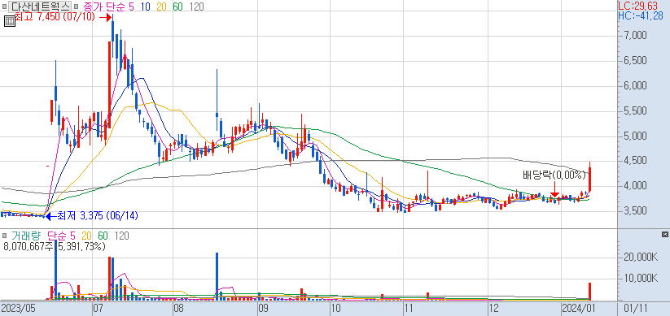Click the 거래량 volume indicator label

coord(26,236)
